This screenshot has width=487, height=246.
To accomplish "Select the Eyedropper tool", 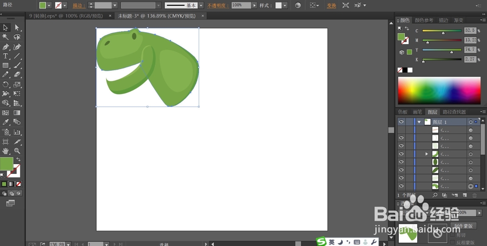I will pyautogui.click(x=5, y=122).
